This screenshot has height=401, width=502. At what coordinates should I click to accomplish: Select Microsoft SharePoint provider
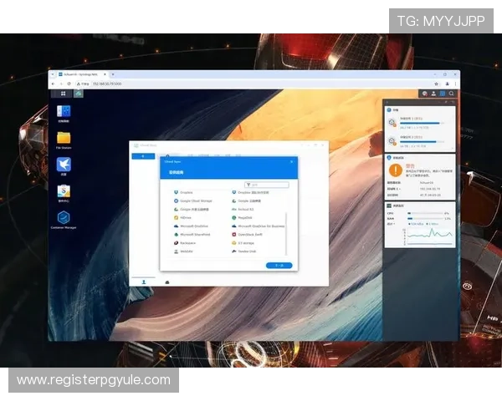192,235
